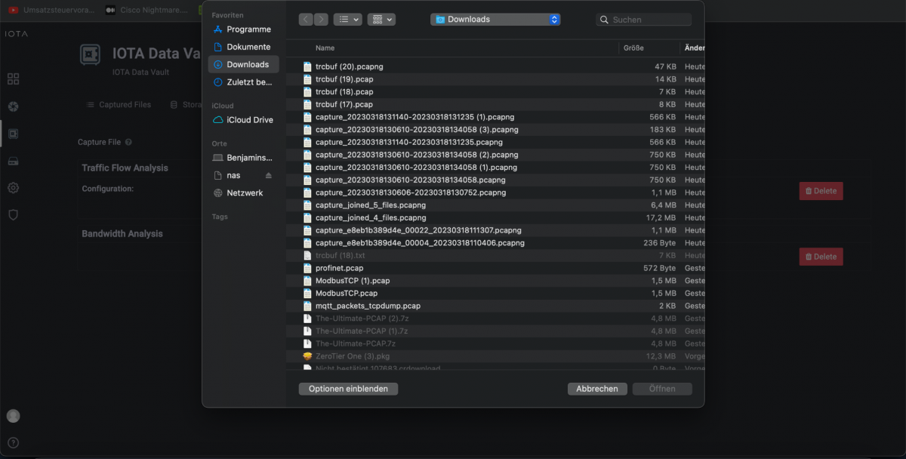Open the list view mode dropdown
Image resolution: width=906 pixels, height=459 pixels.
347,20
